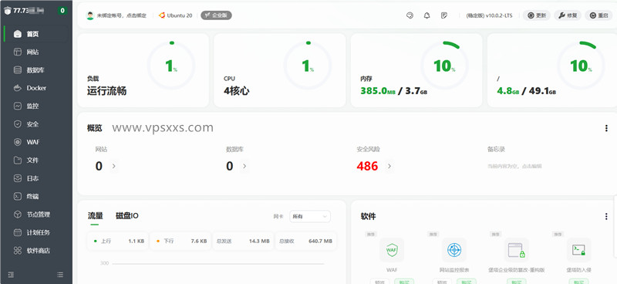Click the customer service headset icon
This screenshot has height=284, width=617.
(x=410, y=15)
